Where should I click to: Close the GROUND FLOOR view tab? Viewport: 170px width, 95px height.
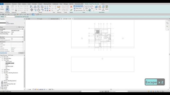(x=73, y=19)
